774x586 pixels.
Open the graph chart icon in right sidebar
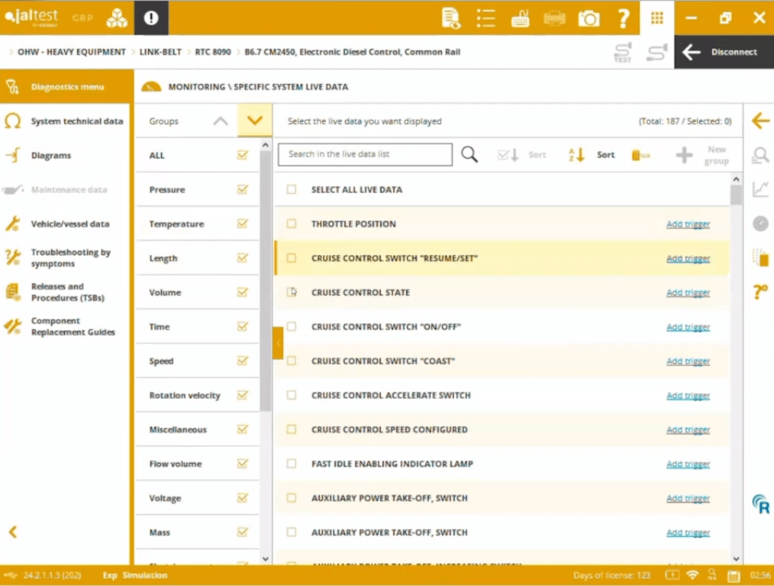759,189
